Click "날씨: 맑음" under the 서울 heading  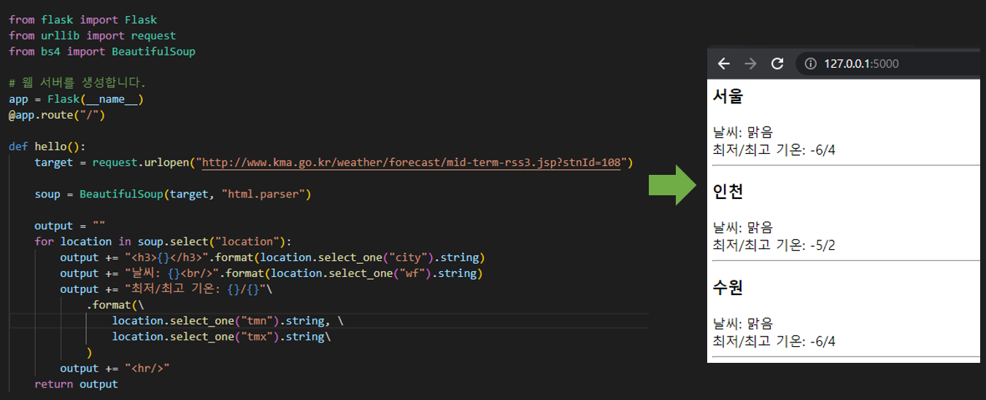(x=742, y=132)
